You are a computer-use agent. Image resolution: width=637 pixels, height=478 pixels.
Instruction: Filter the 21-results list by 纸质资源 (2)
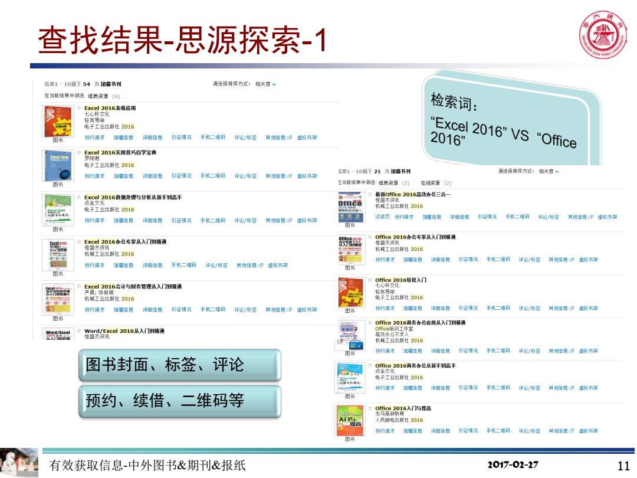pos(394,183)
